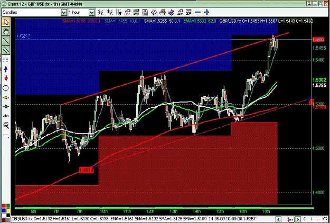
Task: Click the eraser toolbar icon
Action: (154, 13)
